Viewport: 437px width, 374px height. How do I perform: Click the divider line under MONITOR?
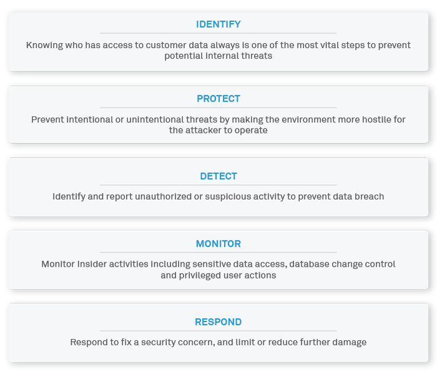(218, 252)
